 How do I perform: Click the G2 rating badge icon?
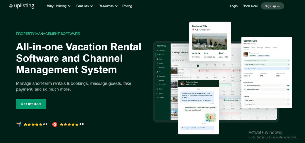(55, 124)
